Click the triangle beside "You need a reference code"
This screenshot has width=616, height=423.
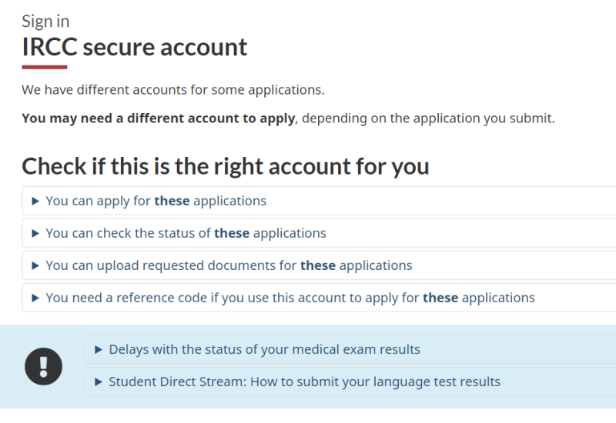pos(35,298)
